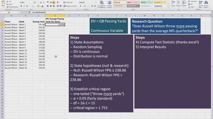Apply the Normal cell style
213x119 pixels.
coord(120,2)
